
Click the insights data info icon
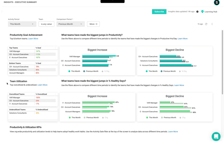coord(197,12)
